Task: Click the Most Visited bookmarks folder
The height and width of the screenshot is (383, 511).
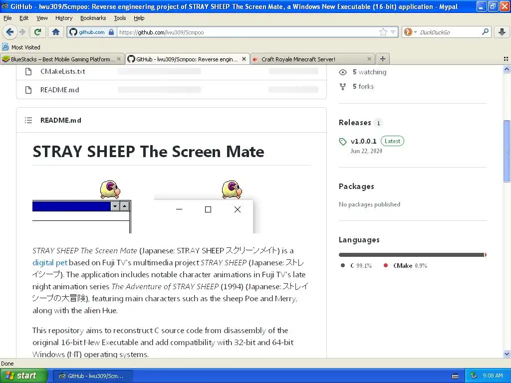Action: (21, 47)
